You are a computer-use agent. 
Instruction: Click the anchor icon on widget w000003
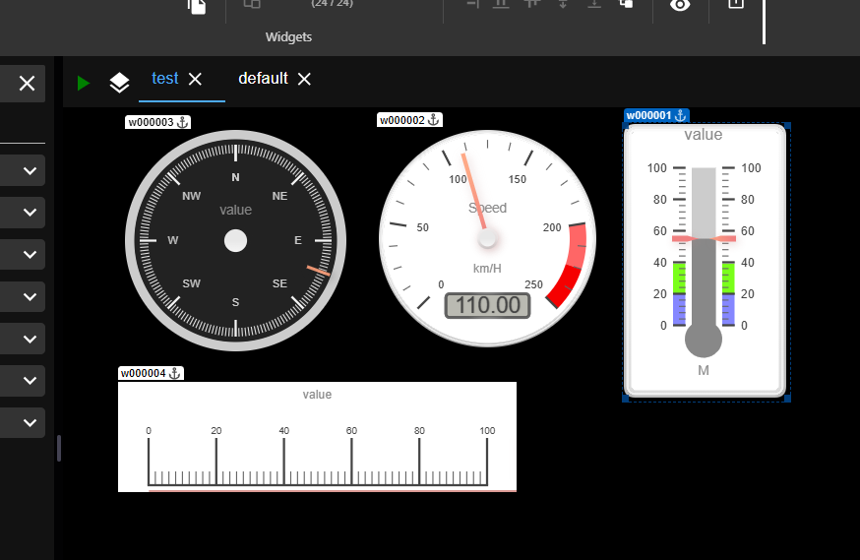(182, 122)
